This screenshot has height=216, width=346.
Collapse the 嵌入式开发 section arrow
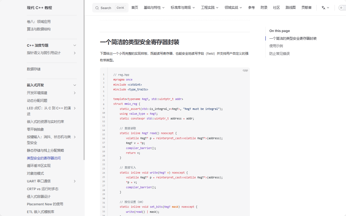75,85
